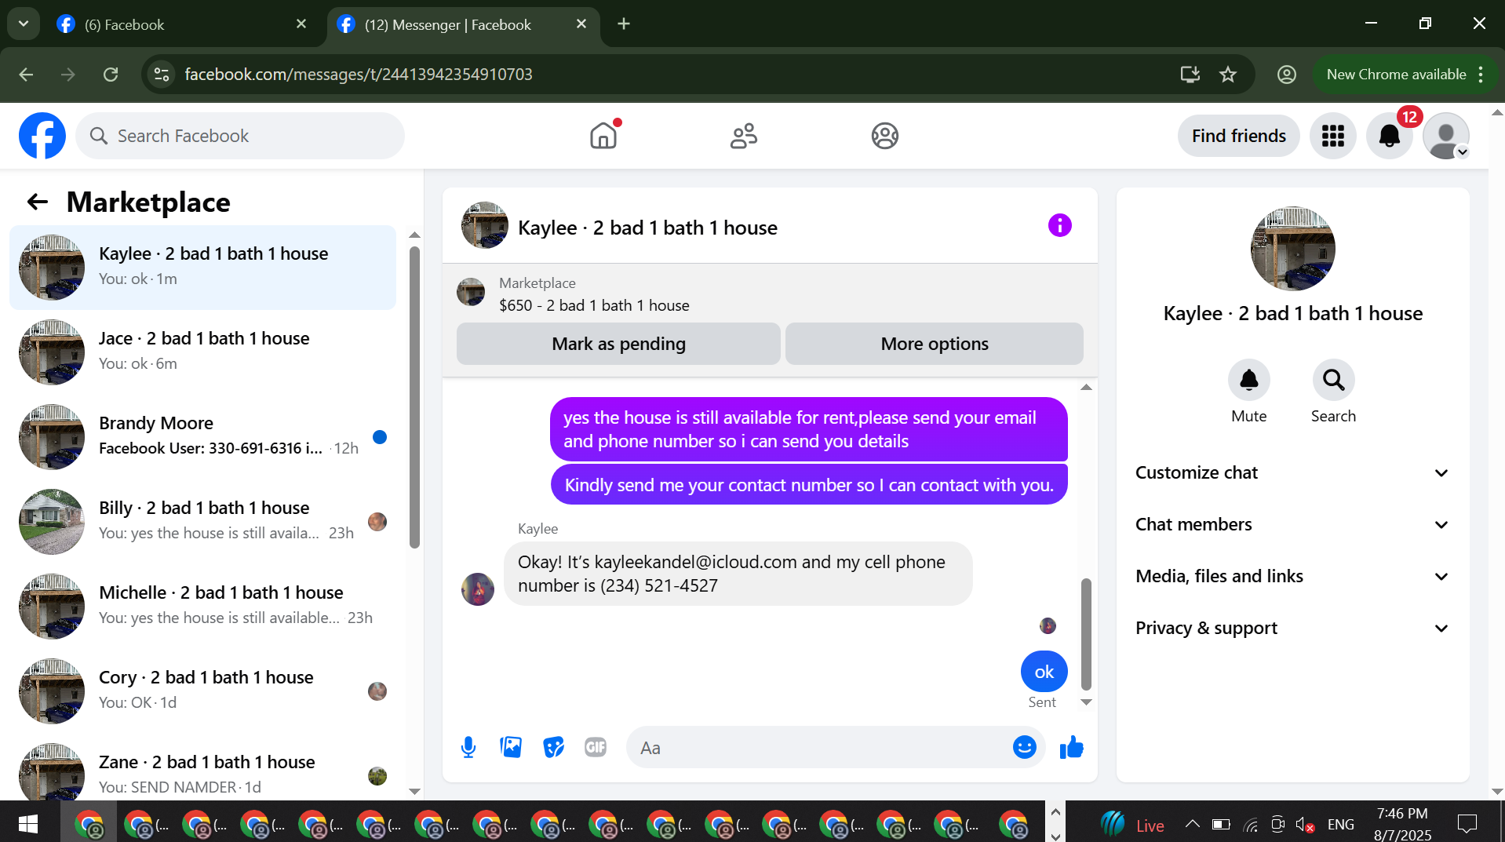The image size is (1505, 842).
Task: Choose a GIF icon
Action: [596, 747]
